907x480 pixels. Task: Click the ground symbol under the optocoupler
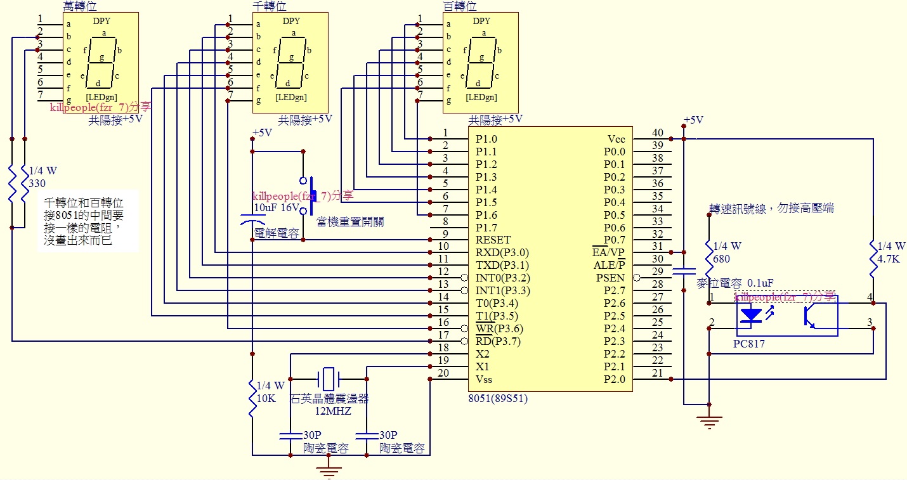[x=708, y=420]
